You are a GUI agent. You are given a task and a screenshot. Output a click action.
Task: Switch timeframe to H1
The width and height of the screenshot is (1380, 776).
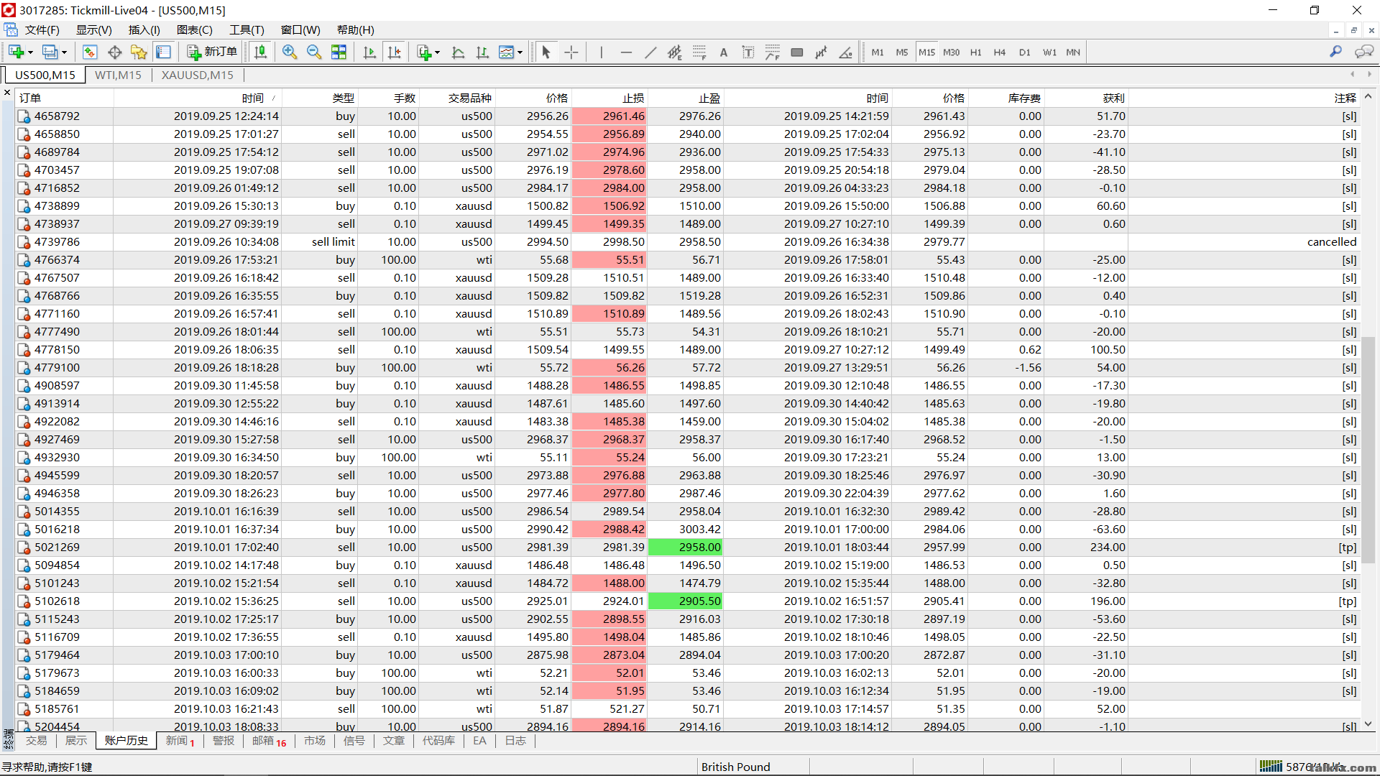click(975, 52)
